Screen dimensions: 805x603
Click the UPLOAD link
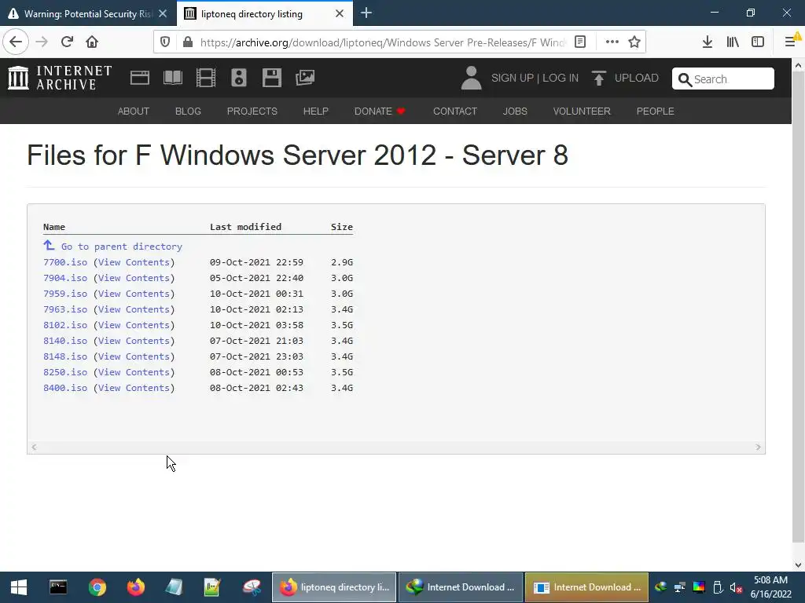(x=637, y=78)
